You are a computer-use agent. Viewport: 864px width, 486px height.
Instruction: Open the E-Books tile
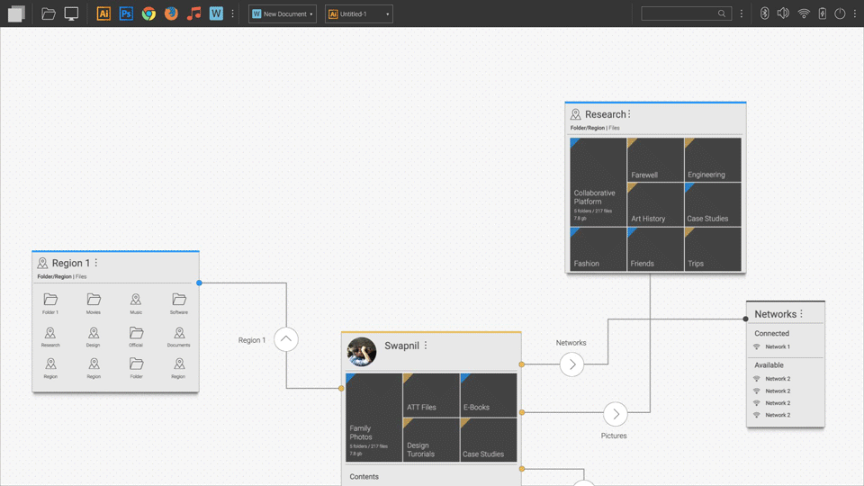tap(488, 395)
